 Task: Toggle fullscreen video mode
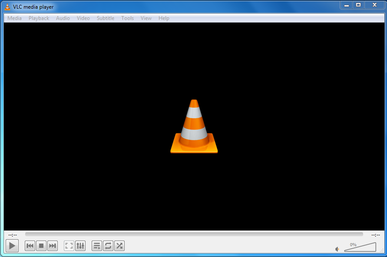[x=69, y=246]
